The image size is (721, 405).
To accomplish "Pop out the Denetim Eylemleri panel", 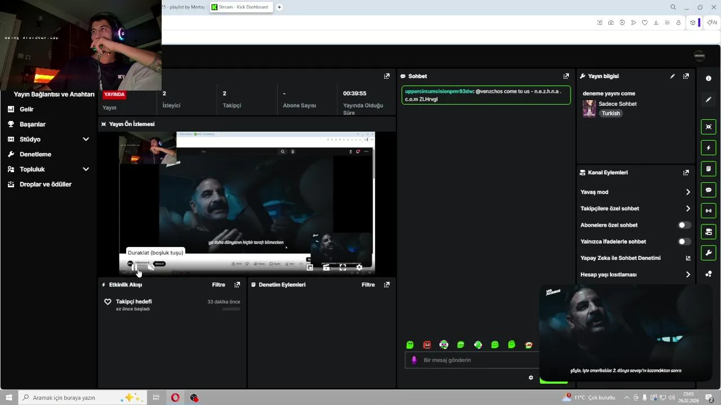I will 387,285.
